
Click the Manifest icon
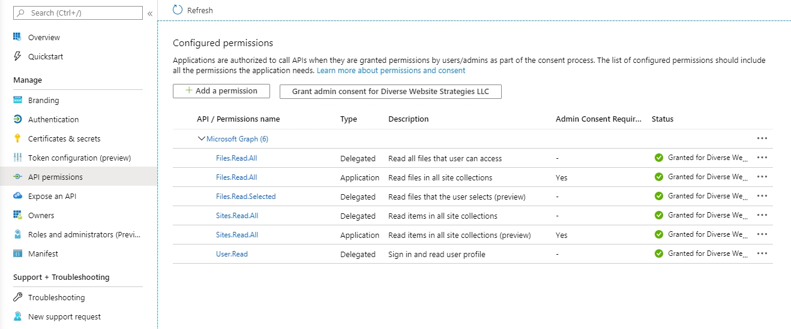[x=17, y=253]
